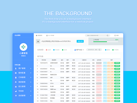Select the 手机号 search mode radio

click(x=113, y=50)
